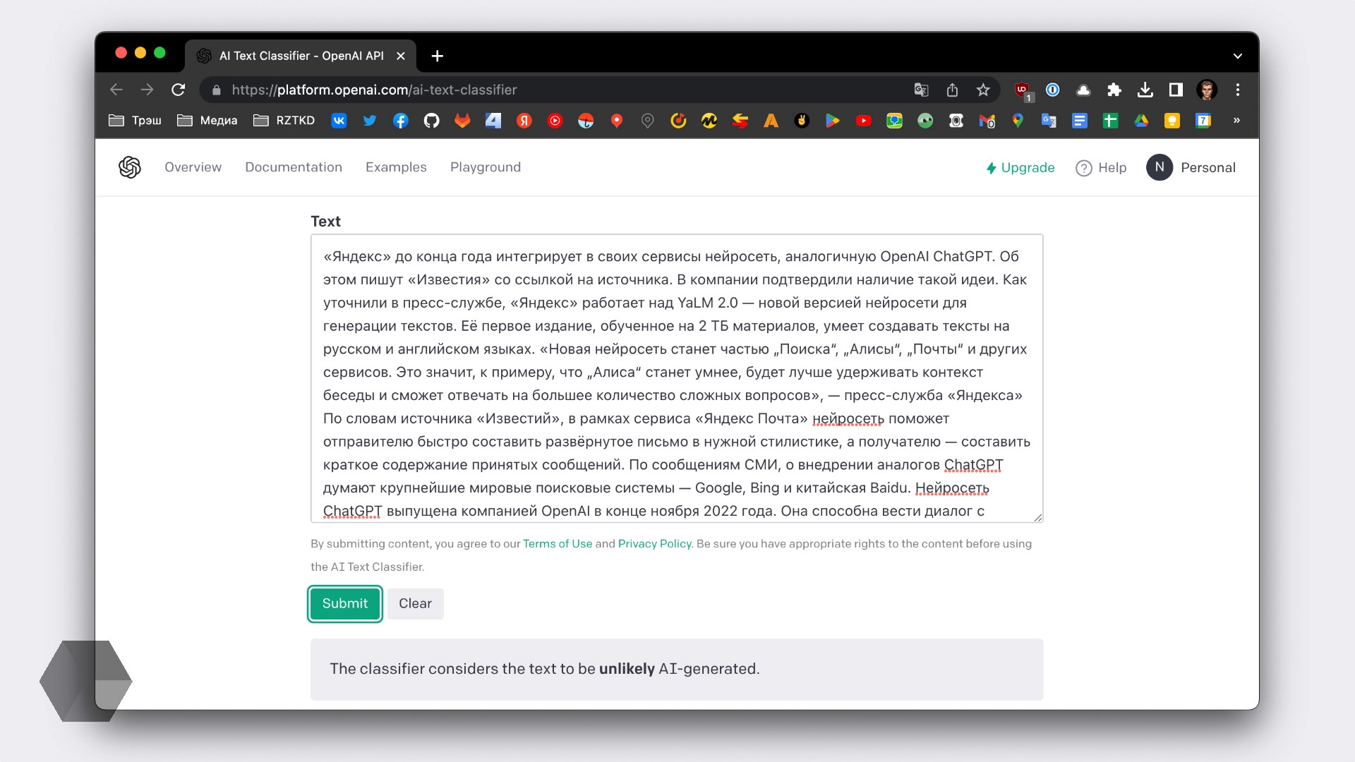The width and height of the screenshot is (1355, 762).
Task: Open the uBlock Origin extension icon
Action: point(1023,90)
